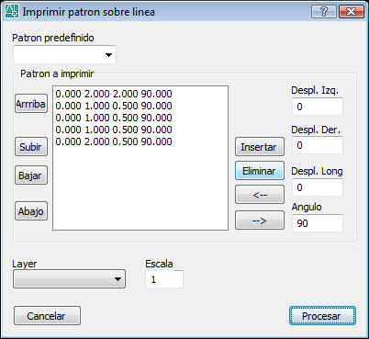The image size is (369, 339).
Task: Click the Procesar button
Action: point(322,316)
